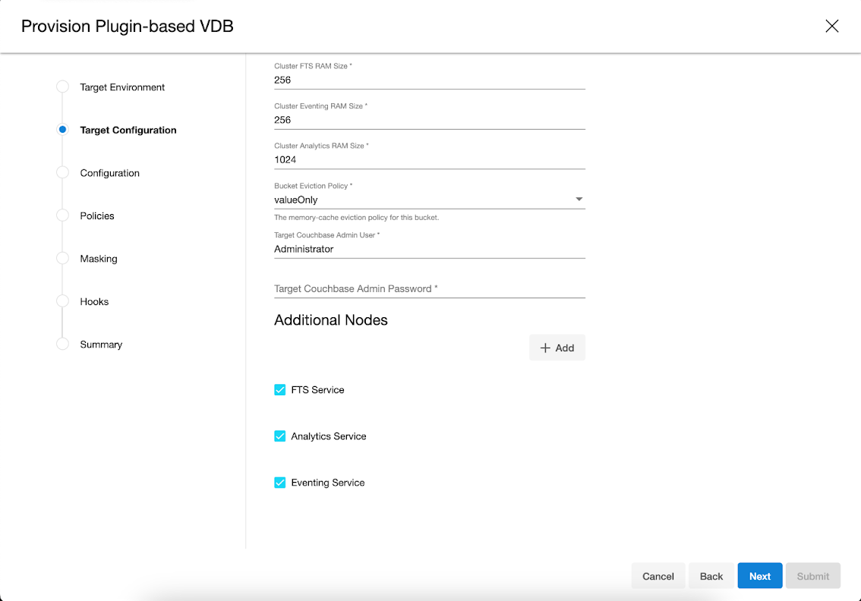Jump to the Summary step label
861x601 pixels.
(101, 345)
